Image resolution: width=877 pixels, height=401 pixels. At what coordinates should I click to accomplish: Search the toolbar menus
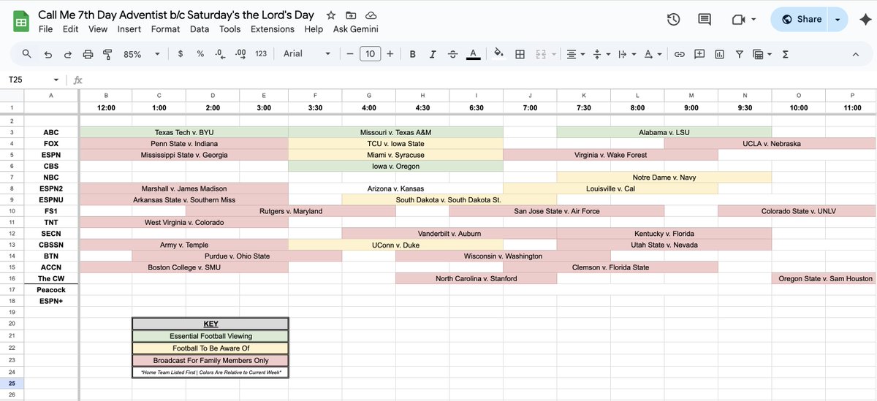27,54
